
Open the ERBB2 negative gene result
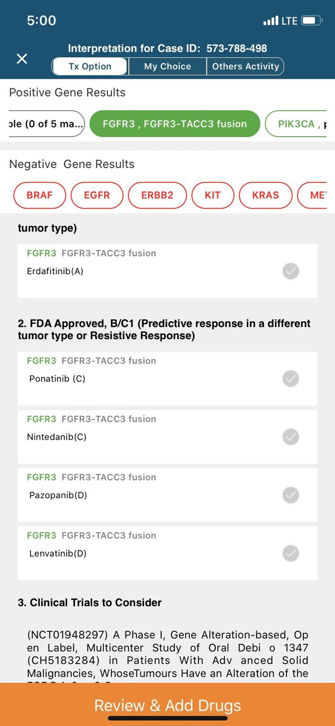157,195
